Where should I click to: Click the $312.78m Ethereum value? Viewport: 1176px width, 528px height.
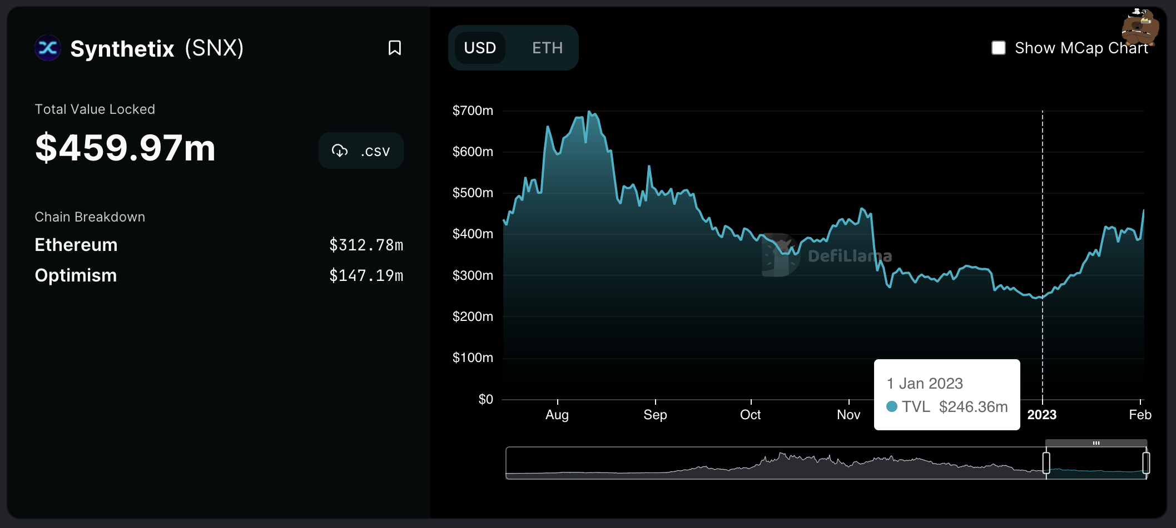click(366, 245)
